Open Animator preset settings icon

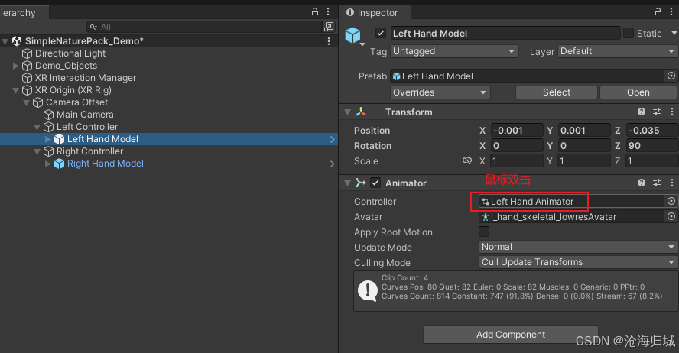(657, 183)
